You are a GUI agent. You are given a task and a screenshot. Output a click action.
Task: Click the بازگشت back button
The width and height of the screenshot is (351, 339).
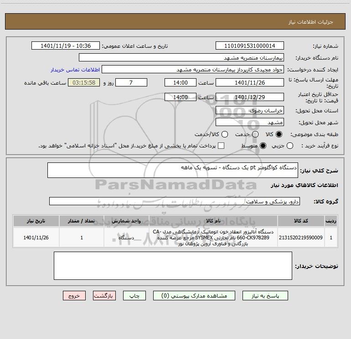coord(104,296)
